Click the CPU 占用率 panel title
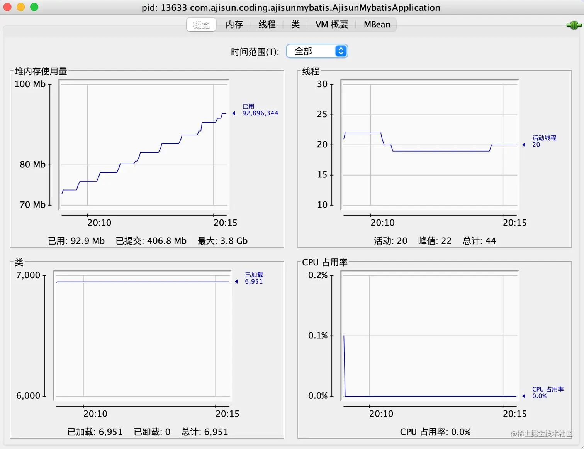Image resolution: width=584 pixels, height=449 pixels. pos(325,262)
